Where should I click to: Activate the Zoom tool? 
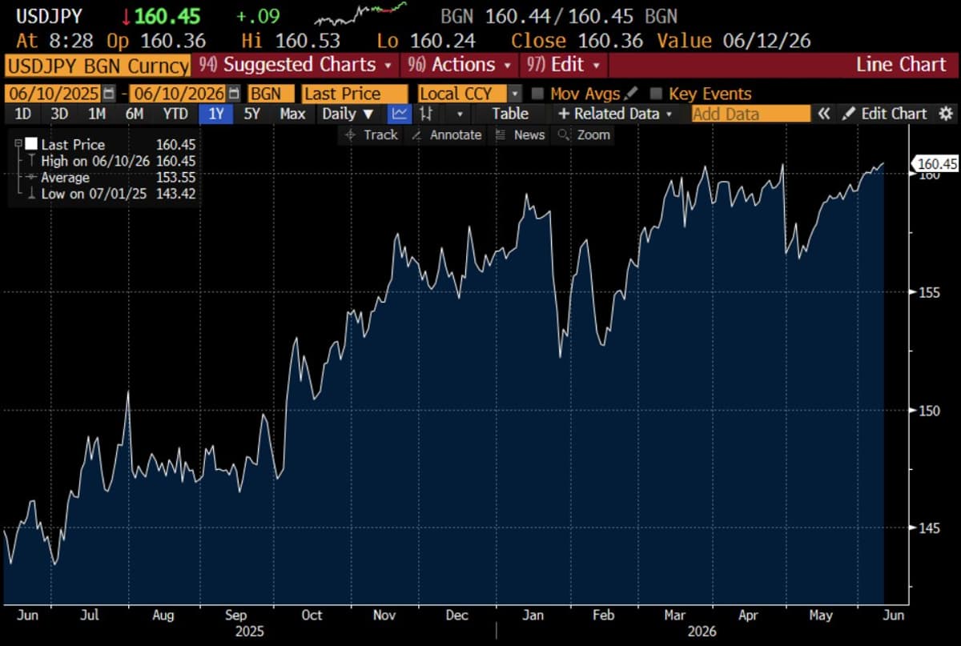coord(585,134)
